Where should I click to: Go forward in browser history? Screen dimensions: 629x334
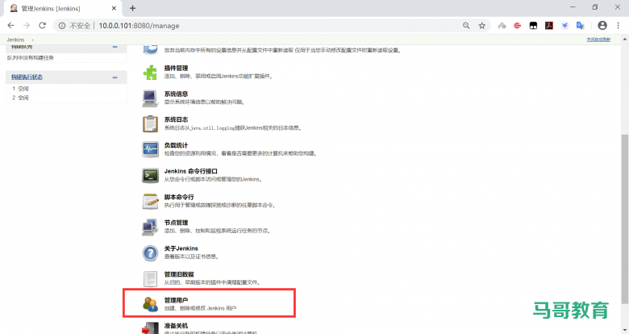27,25
